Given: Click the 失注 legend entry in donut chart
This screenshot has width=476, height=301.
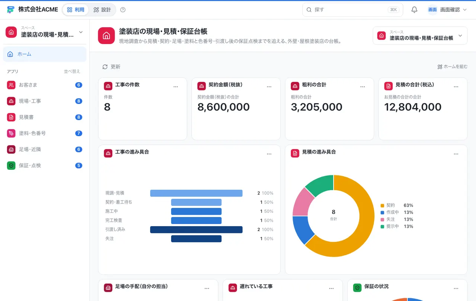Looking at the screenshot, I should click(x=396, y=220).
